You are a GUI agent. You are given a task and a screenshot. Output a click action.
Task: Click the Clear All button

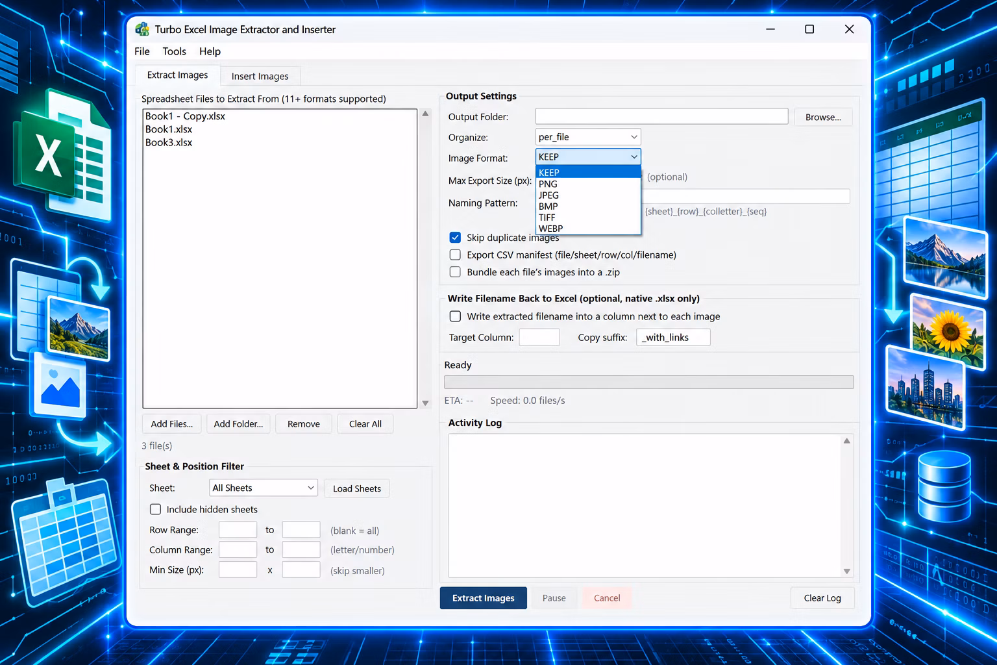tap(365, 424)
